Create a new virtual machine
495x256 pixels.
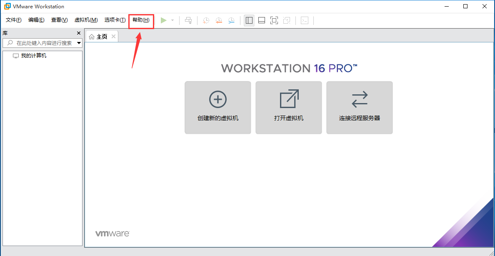217,107
